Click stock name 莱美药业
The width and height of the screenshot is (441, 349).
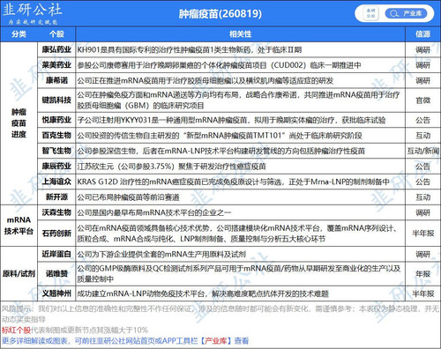pyautogui.click(x=56, y=65)
